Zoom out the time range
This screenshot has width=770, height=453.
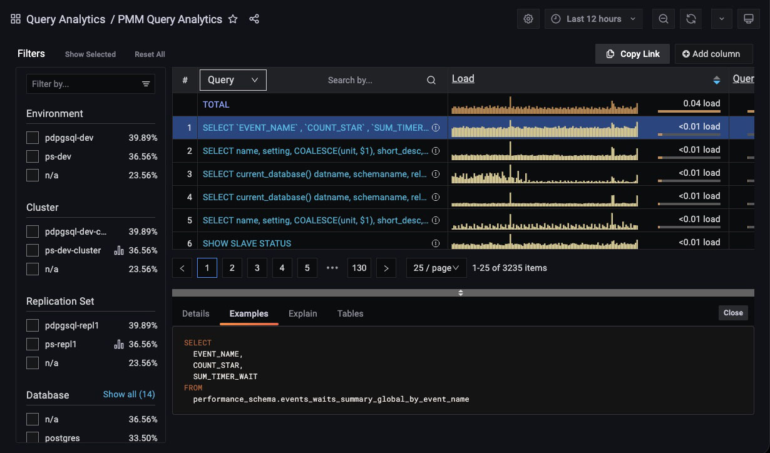point(664,19)
